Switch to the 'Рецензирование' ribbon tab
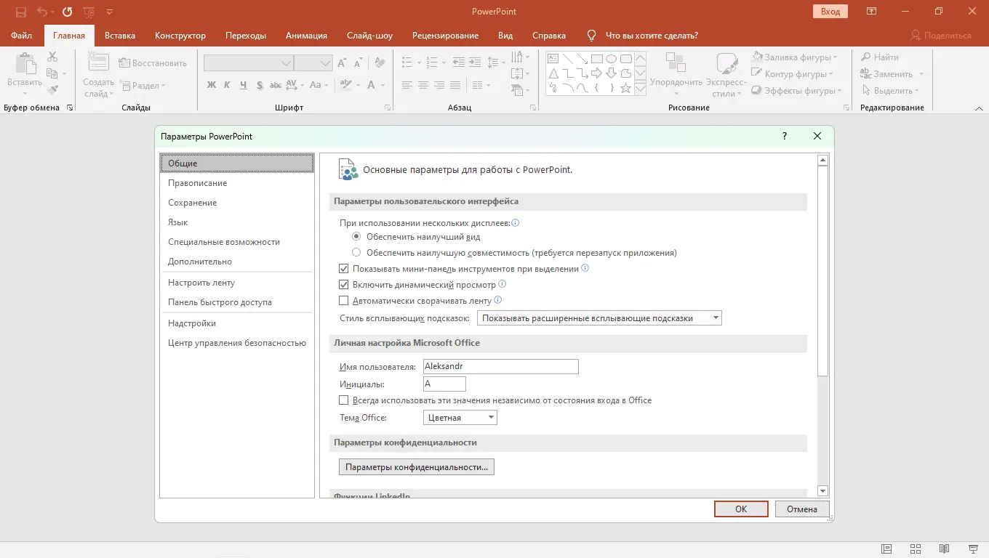 [x=445, y=36]
